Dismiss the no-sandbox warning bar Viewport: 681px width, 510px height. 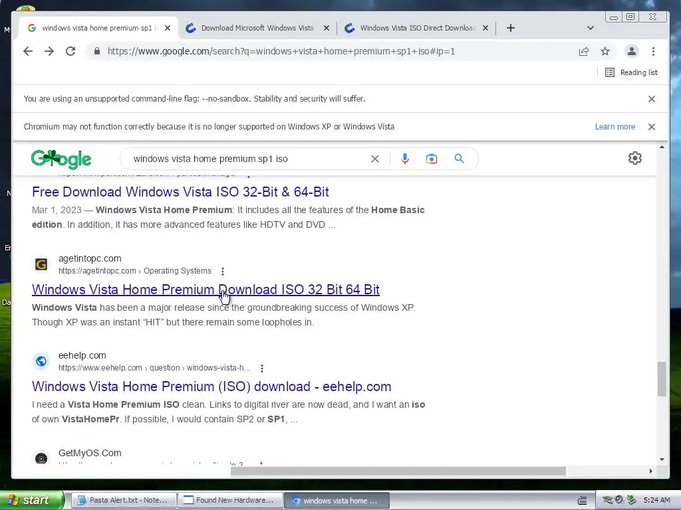pyautogui.click(x=652, y=99)
